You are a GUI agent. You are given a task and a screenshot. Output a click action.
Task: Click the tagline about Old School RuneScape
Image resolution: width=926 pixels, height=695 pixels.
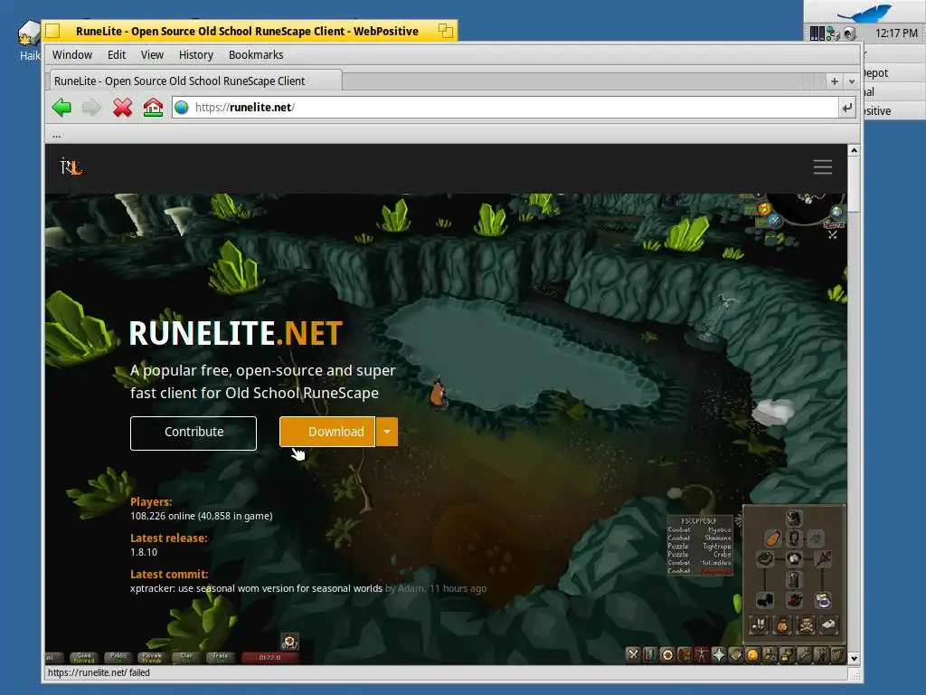(263, 382)
